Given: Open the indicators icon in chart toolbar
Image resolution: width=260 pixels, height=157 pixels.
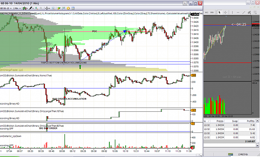Looking at the screenshot, I should click(64, 8).
